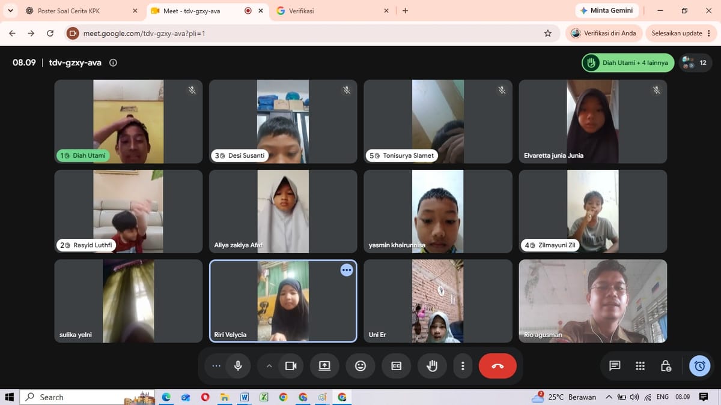Viewport: 721px width, 405px height.
Task: Bookmark this page with the star icon
Action: (x=547, y=34)
